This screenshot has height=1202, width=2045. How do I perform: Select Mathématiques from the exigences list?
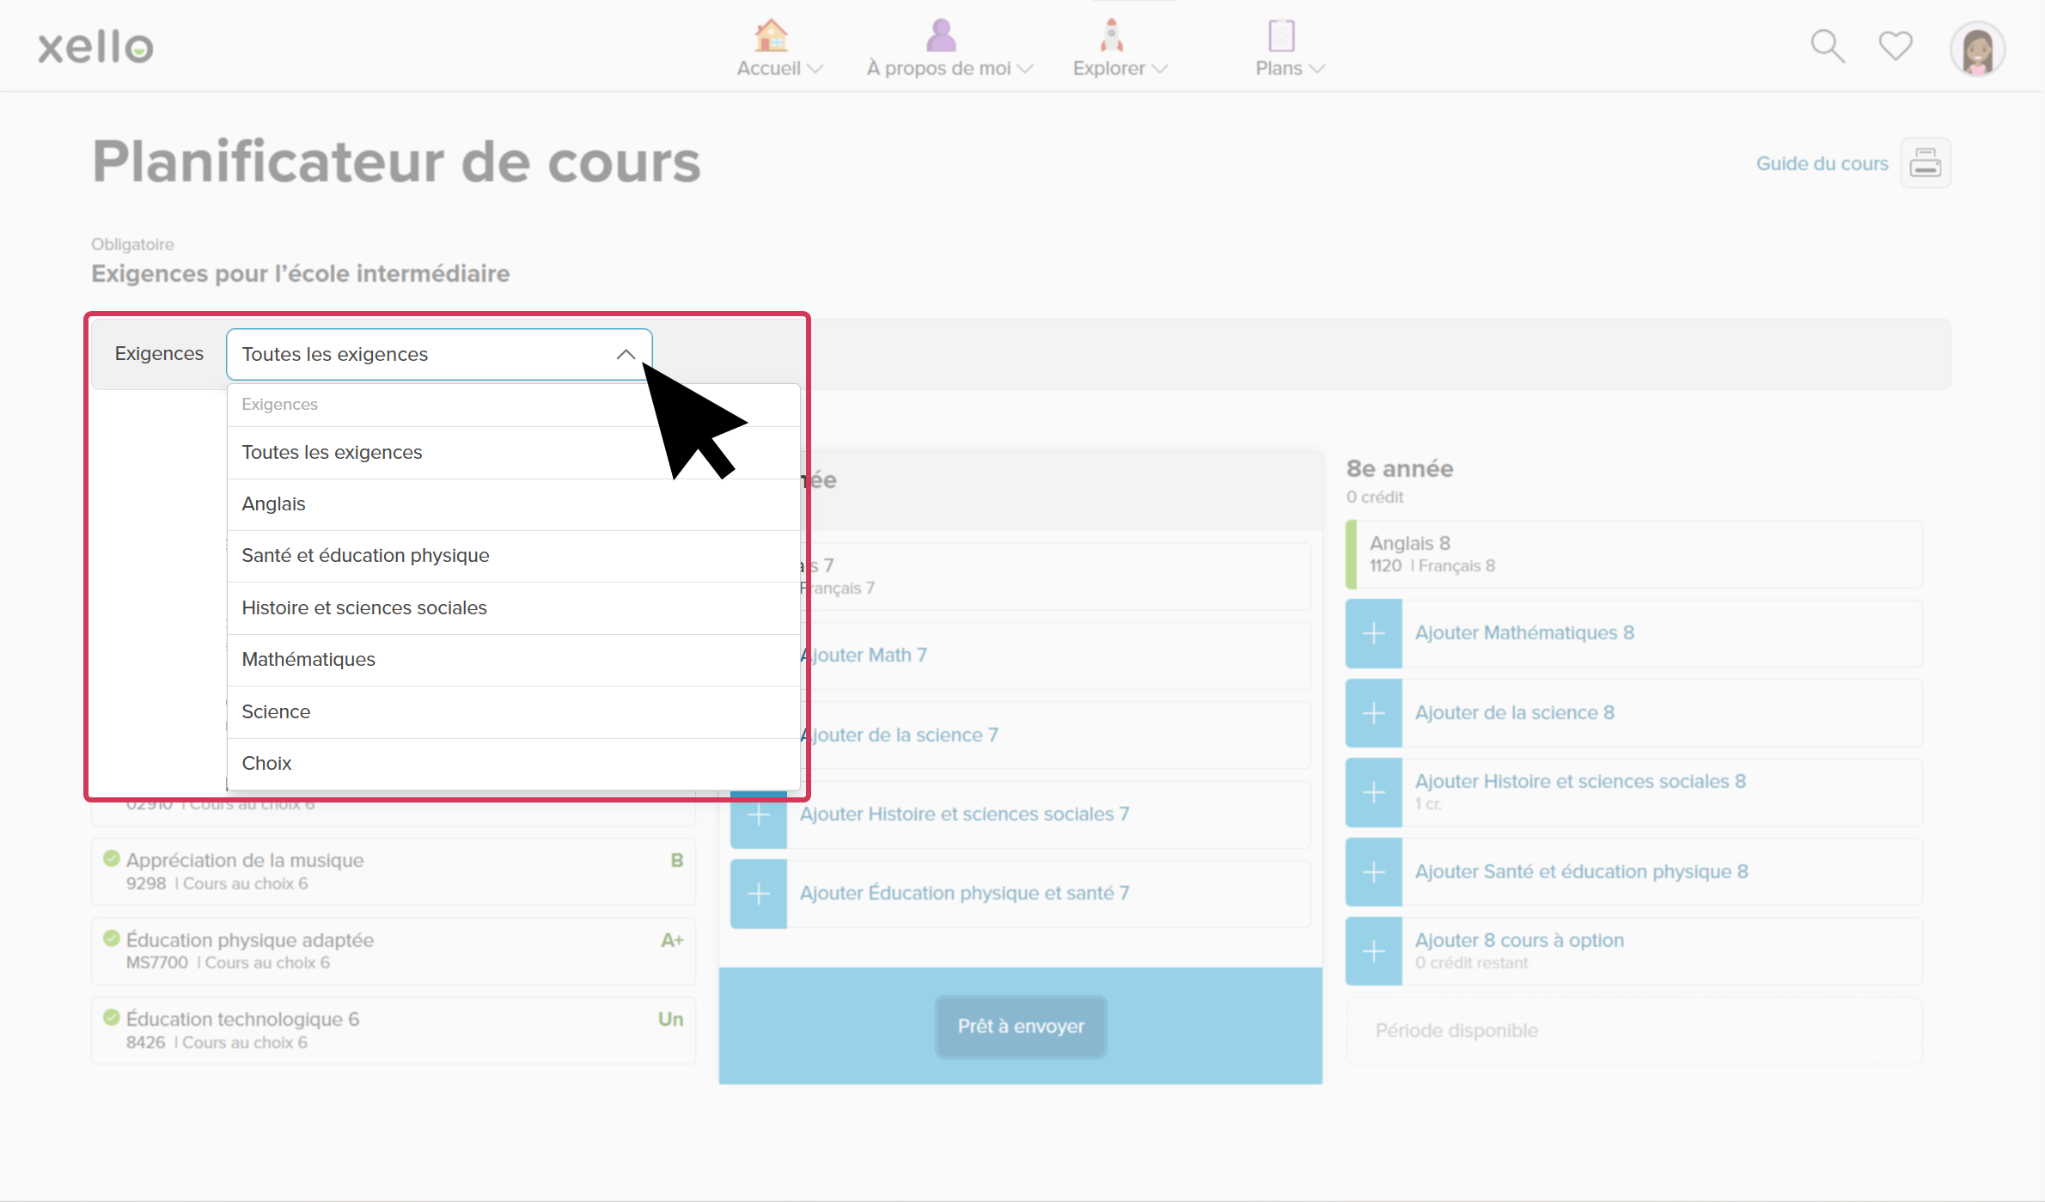308,660
